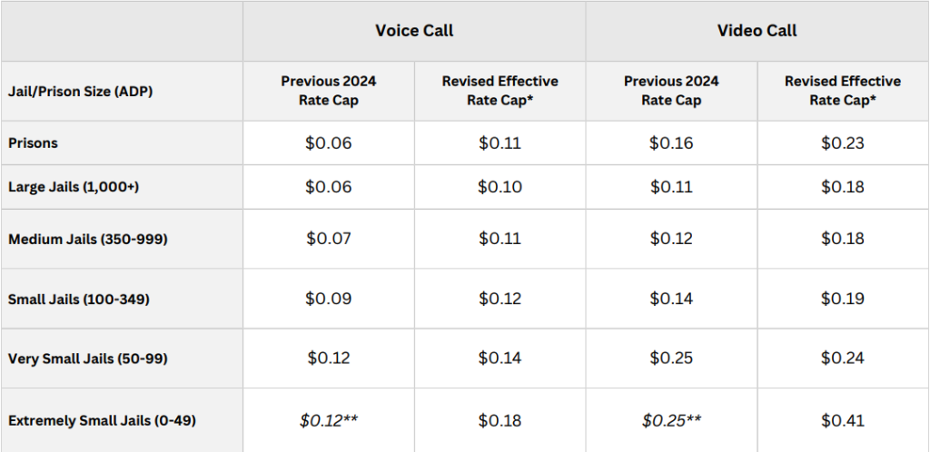Click the $0.10 Large Jails voice rate
Screen dimensions: 930x452
pyautogui.click(x=500, y=187)
